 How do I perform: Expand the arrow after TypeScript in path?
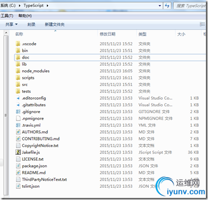[47, 6]
